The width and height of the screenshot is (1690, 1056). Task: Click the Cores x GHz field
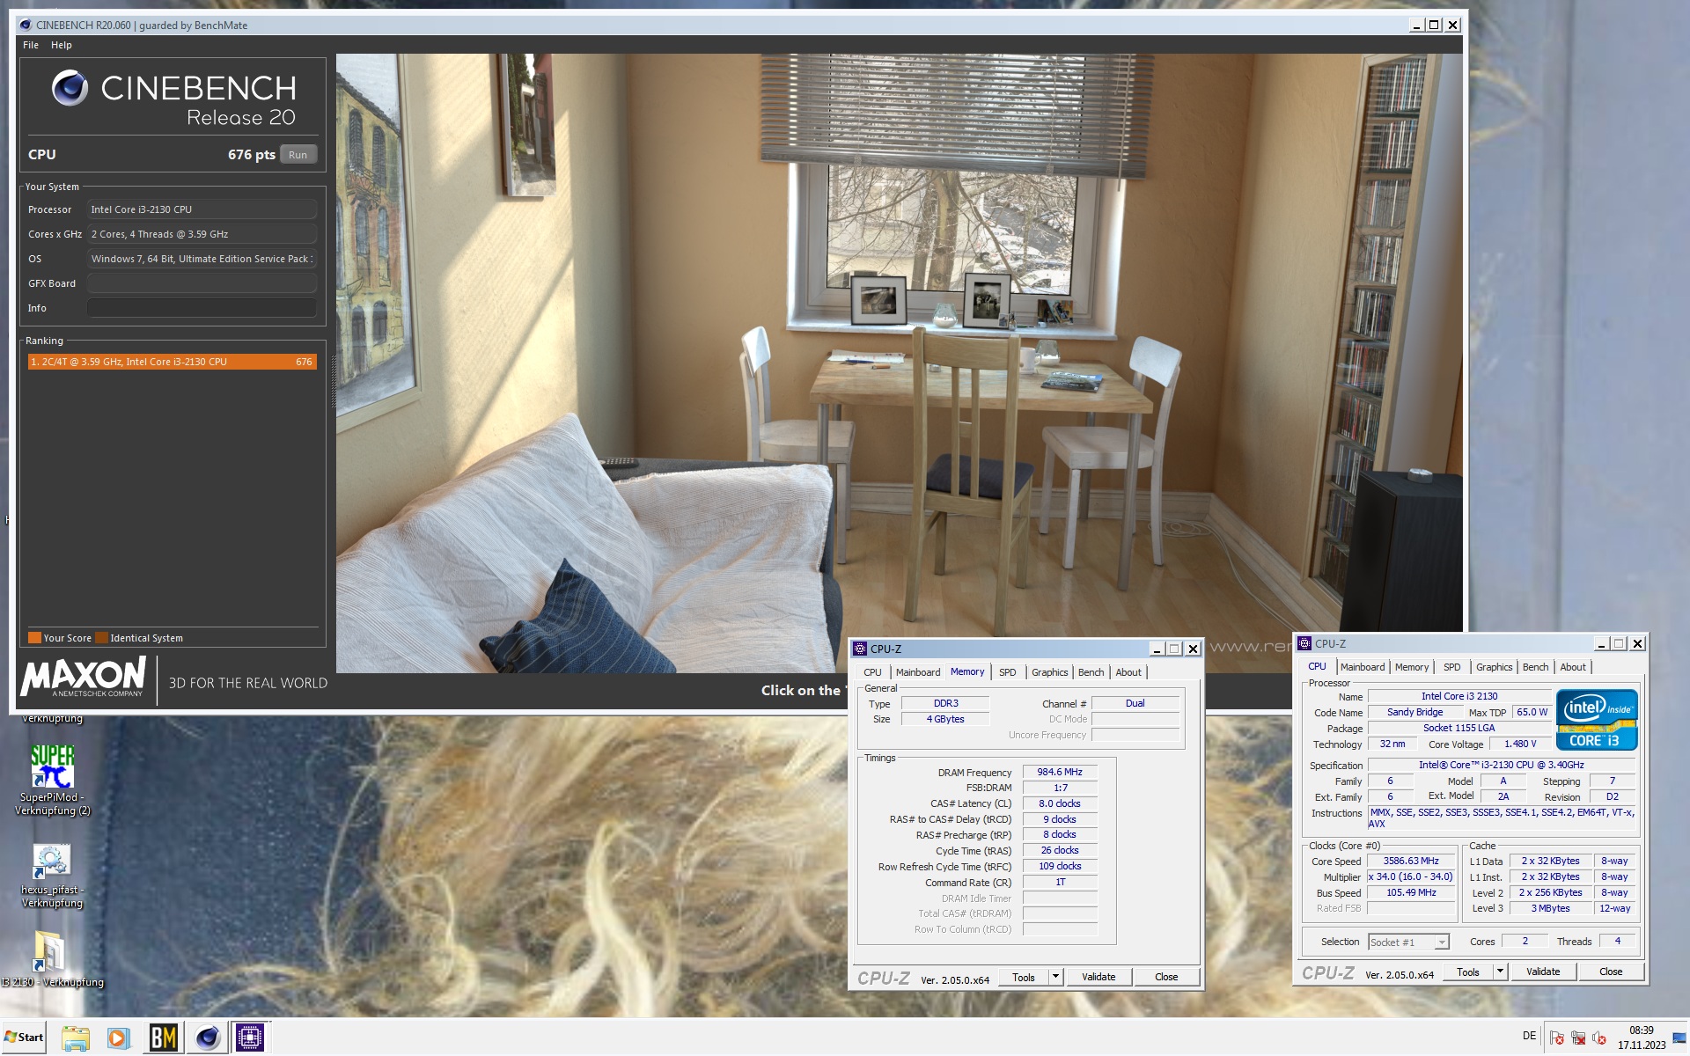tap(202, 234)
